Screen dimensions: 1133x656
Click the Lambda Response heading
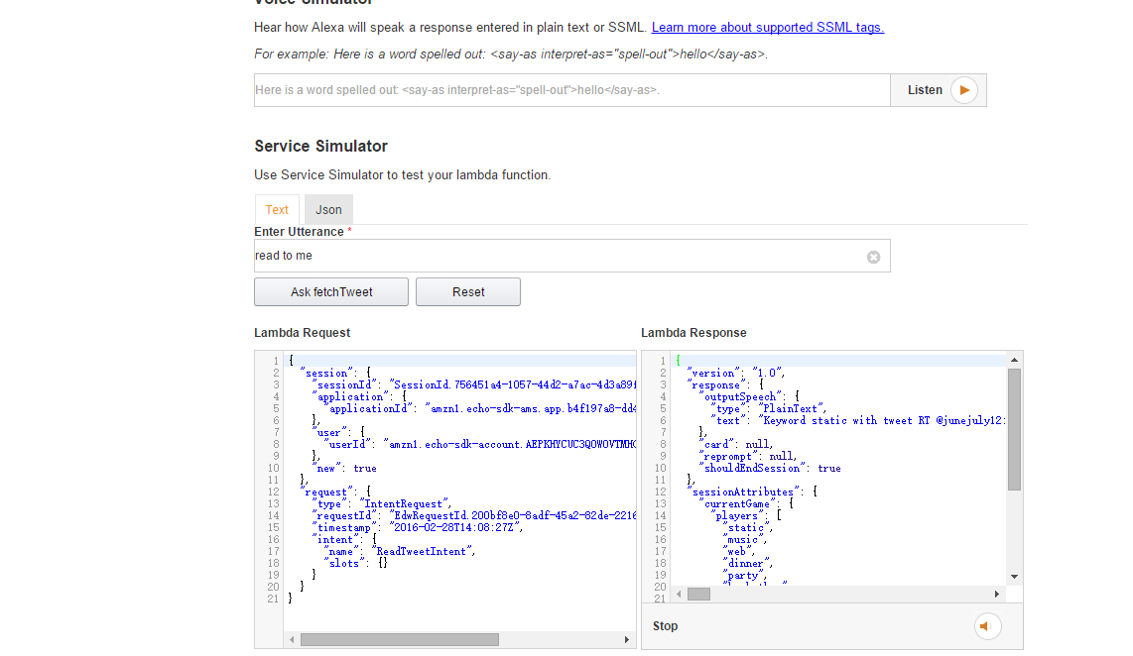pos(693,333)
